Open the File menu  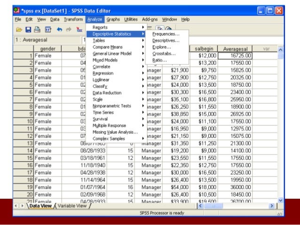click(18, 19)
